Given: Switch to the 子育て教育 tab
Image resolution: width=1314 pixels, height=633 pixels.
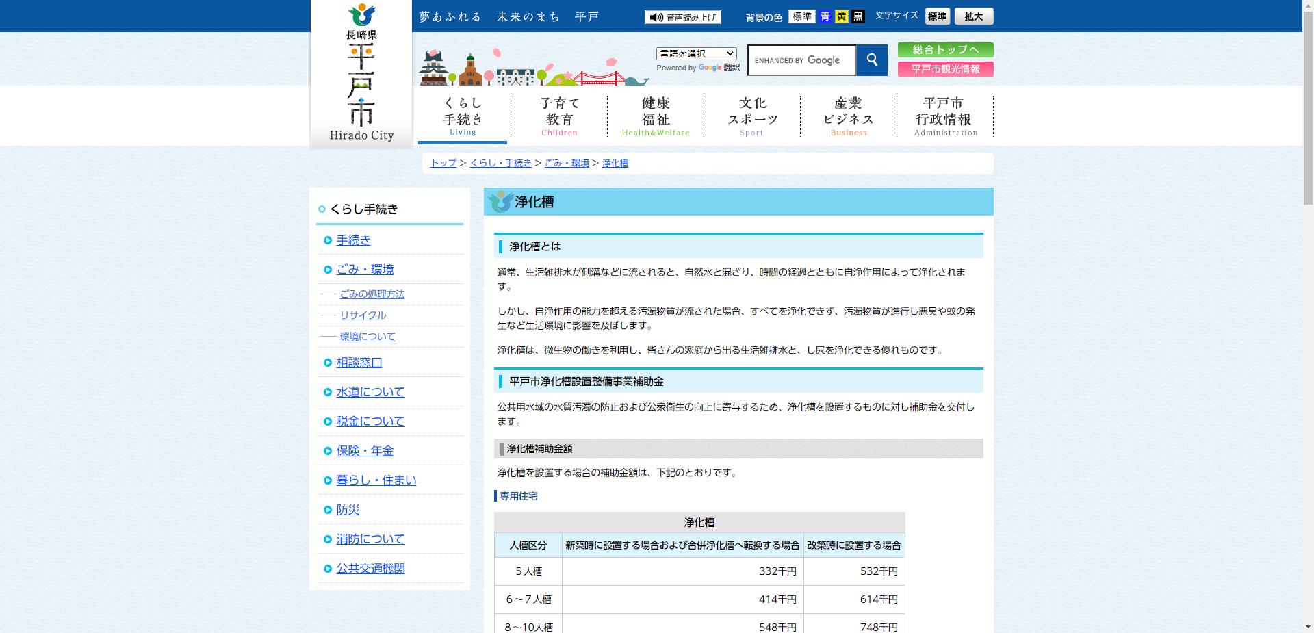Looking at the screenshot, I should [x=558, y=115].
